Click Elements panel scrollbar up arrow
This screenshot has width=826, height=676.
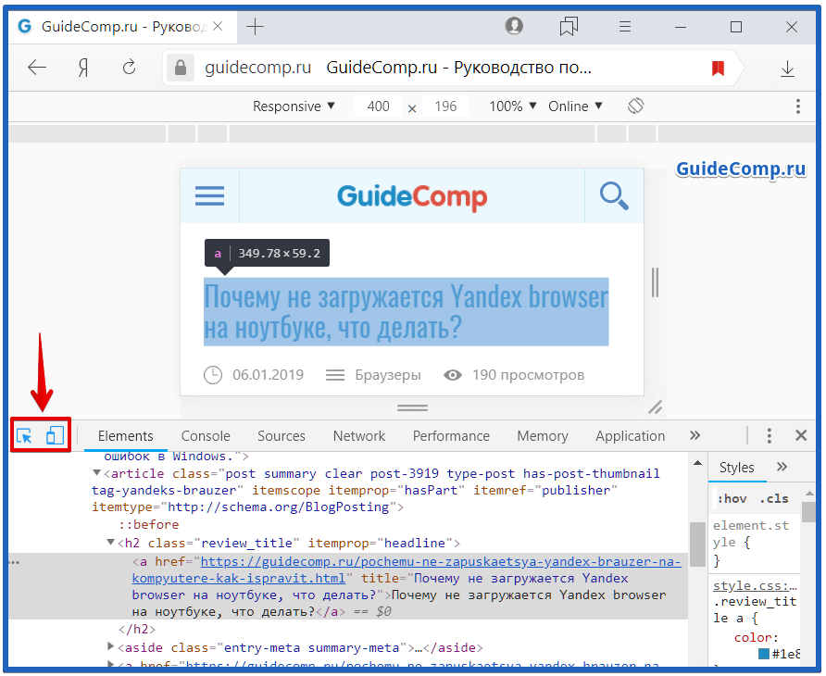tap(697, 463)
